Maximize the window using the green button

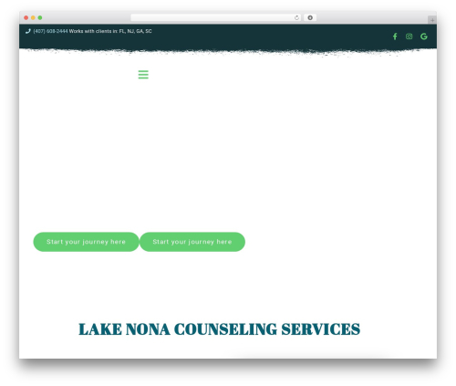point(40,18)
